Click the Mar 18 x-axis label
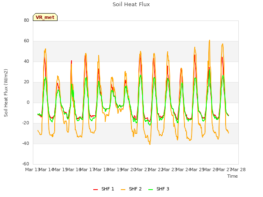 click(x=101, y=170)
